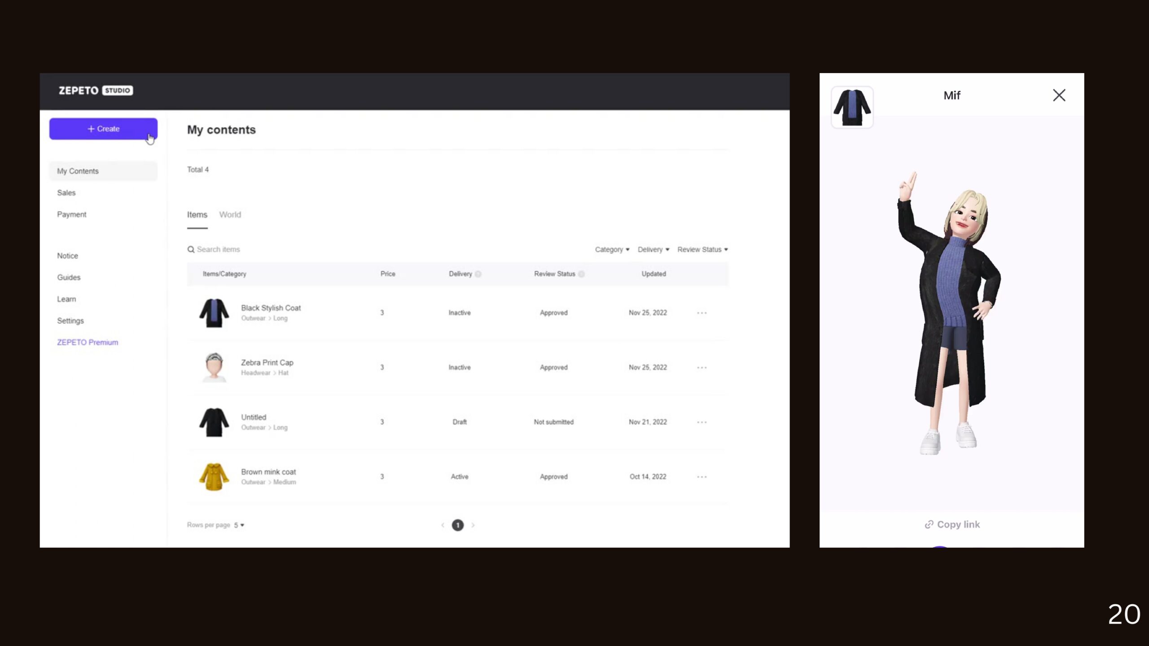Switch to the World tab
This screenshot has width=1149, height=646.
[230, 214]
